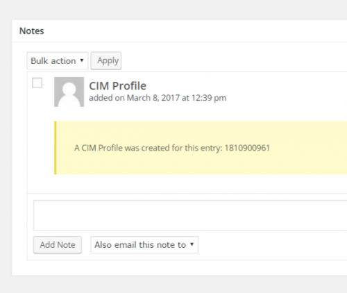Viewport: 347px width, 293px height.
Task: Expand the Also email this note to dropdown
Action: (144, 244)
